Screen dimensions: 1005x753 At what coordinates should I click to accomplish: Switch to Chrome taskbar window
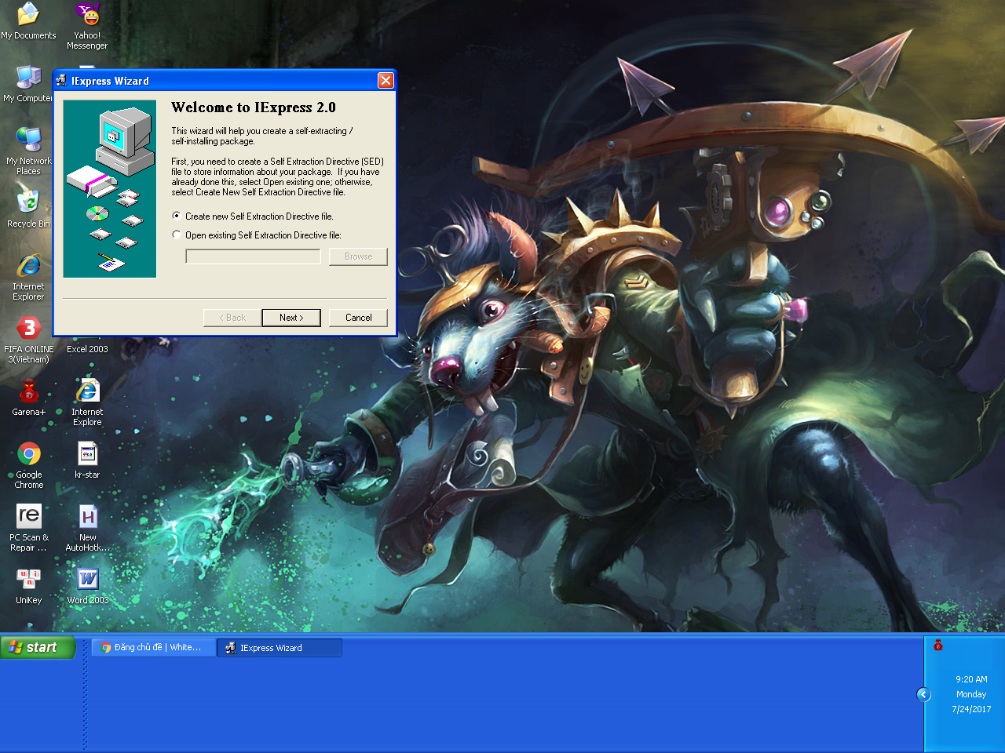tap(153, 647)
